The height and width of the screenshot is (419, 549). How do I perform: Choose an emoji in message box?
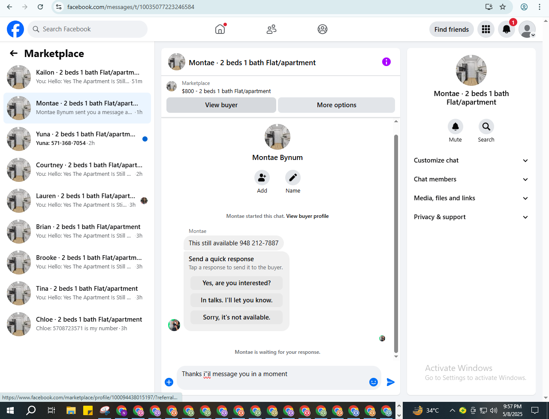click(374, 382)
